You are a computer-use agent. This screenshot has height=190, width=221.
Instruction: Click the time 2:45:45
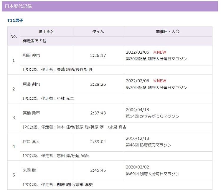click(x=98, y=170)
